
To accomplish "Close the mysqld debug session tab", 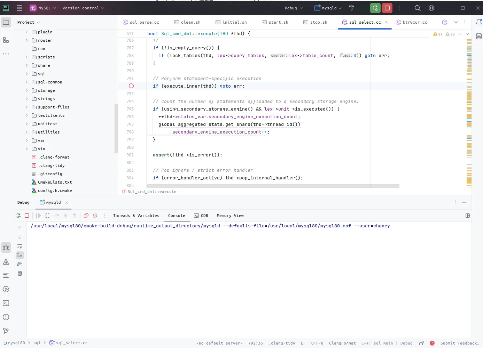I will tap(67, 202).
